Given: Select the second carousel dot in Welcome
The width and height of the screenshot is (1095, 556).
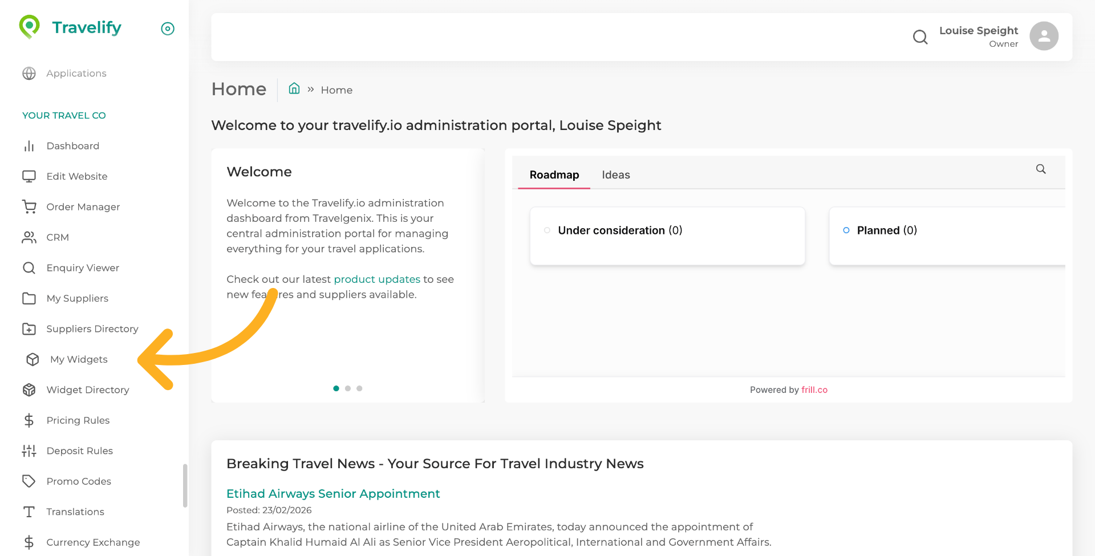Looking at the screenshot, I should (x=348, y=388).
